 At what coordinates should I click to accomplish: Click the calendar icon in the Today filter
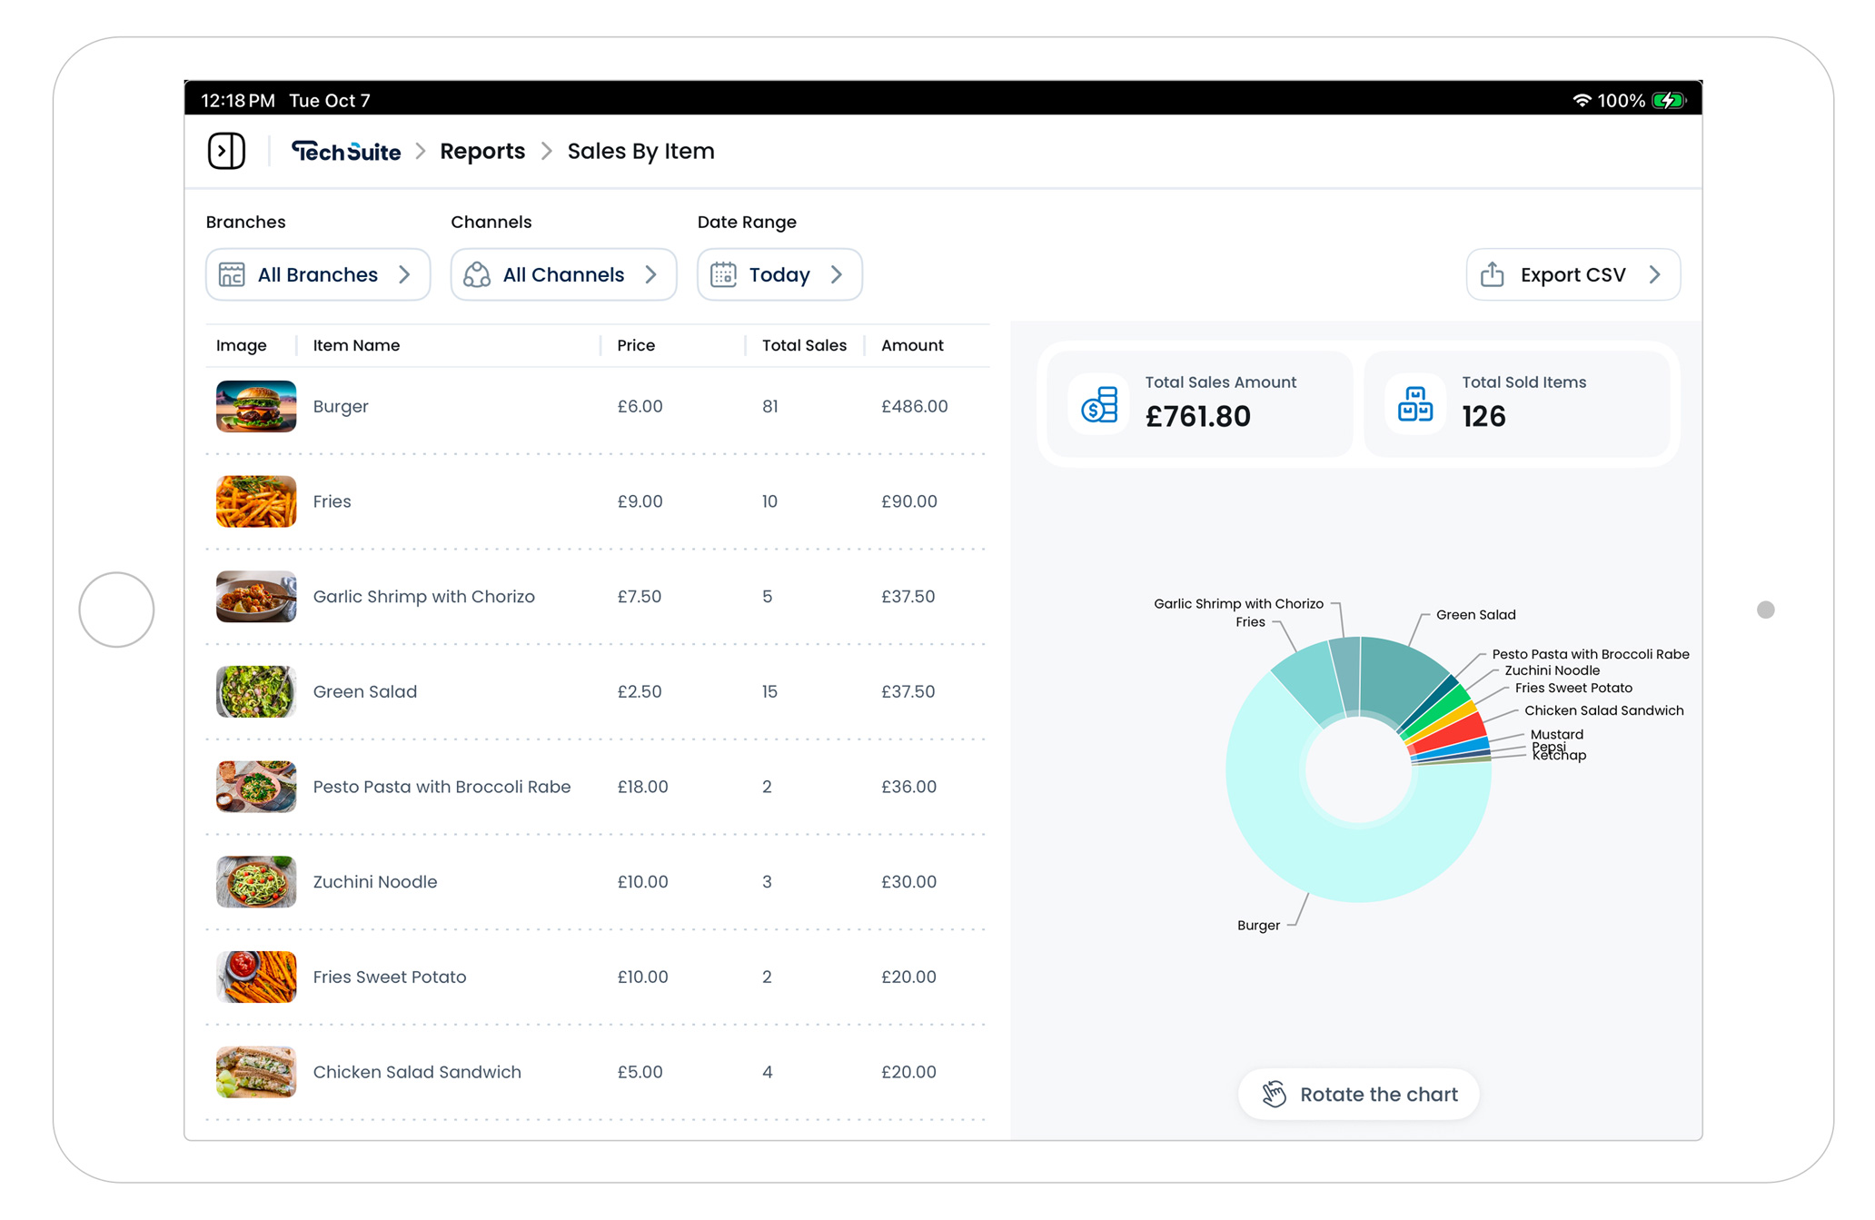coord(722,274)
